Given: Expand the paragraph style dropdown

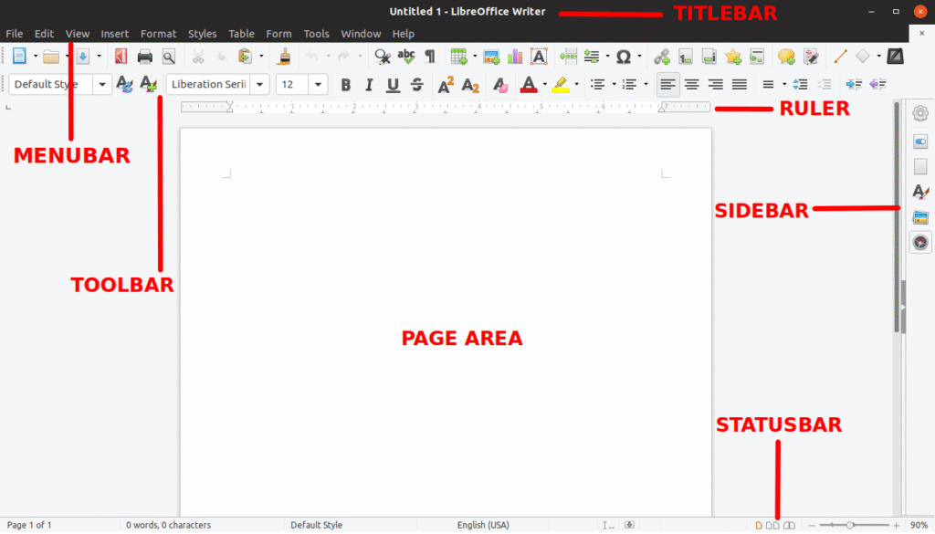Looking at the screenshot, I should coord(102,85).
